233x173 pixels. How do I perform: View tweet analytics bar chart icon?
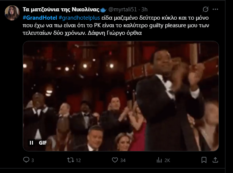[159, 160]
